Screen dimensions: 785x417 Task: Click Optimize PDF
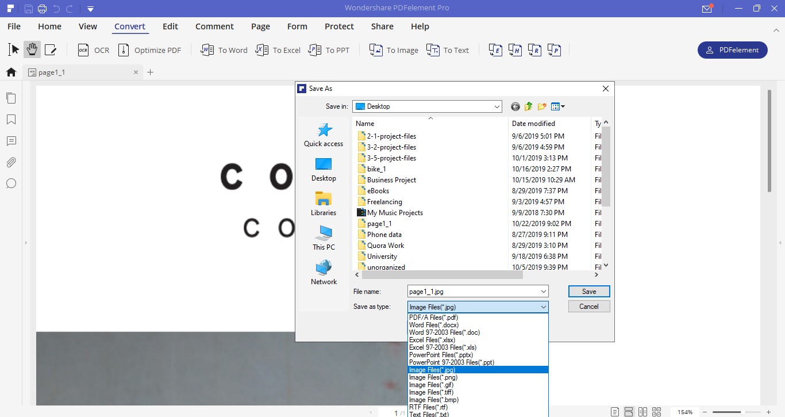[x=149, y=50]
